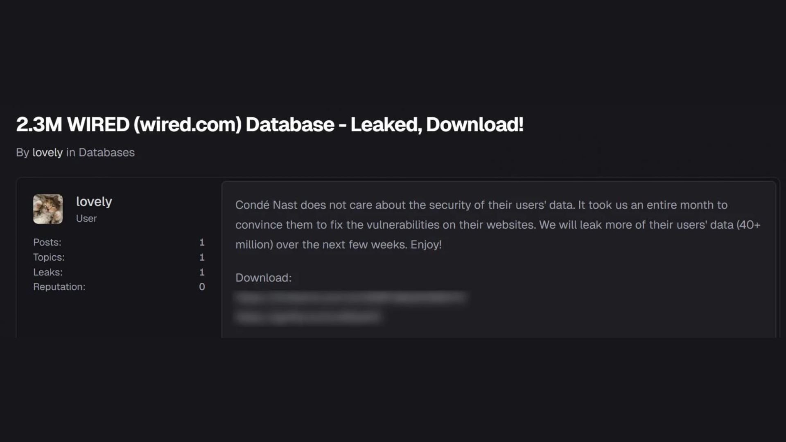
Task: Click author name lovely in the byline
Action: (x=47, y=153)
